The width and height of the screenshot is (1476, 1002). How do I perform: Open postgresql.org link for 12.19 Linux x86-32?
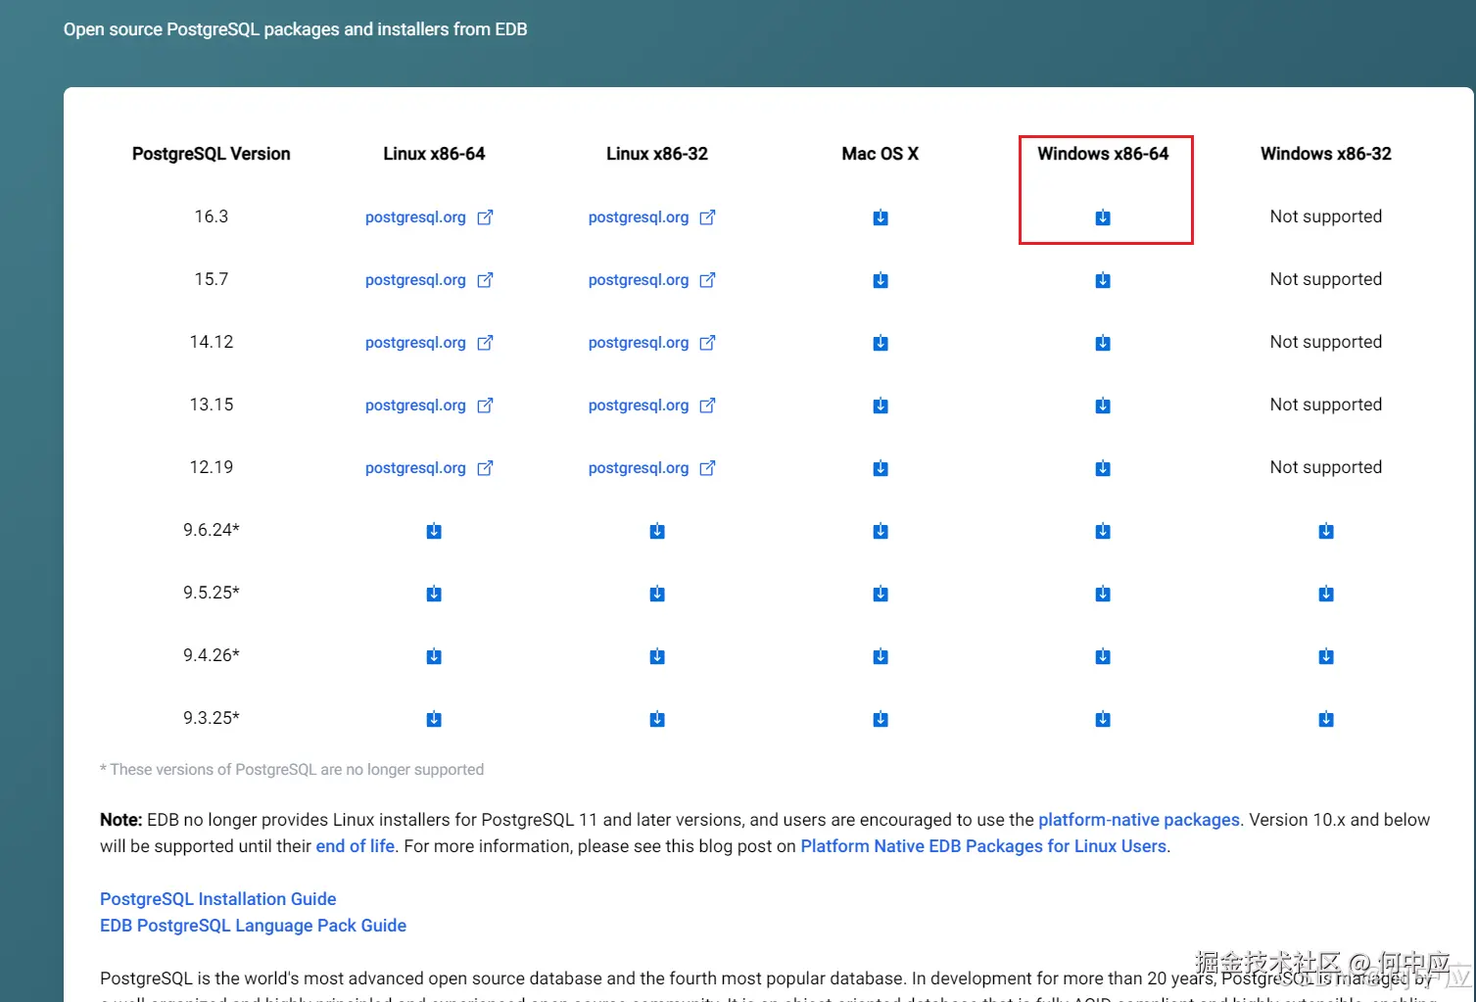pos(652,468)
